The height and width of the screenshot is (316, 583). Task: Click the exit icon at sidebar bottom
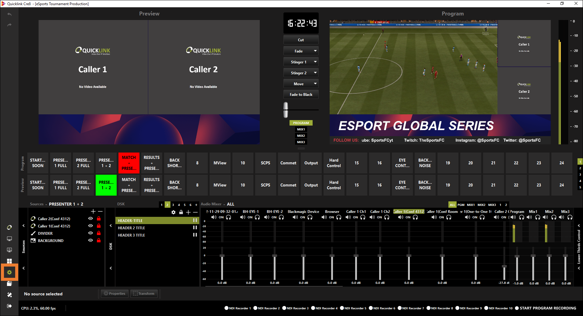[x=9, y=306]
